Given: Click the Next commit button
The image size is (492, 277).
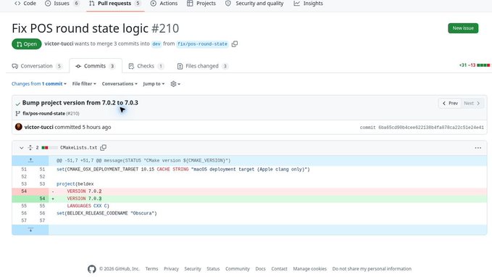Looking at the screenshot, I should [x=472, y=103].
